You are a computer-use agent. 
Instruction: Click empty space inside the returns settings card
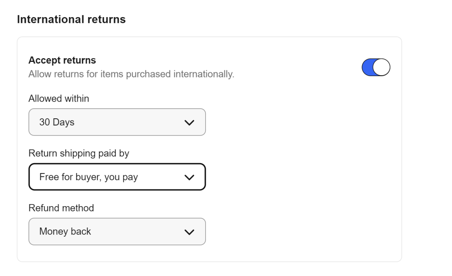(x=301, y=176)
